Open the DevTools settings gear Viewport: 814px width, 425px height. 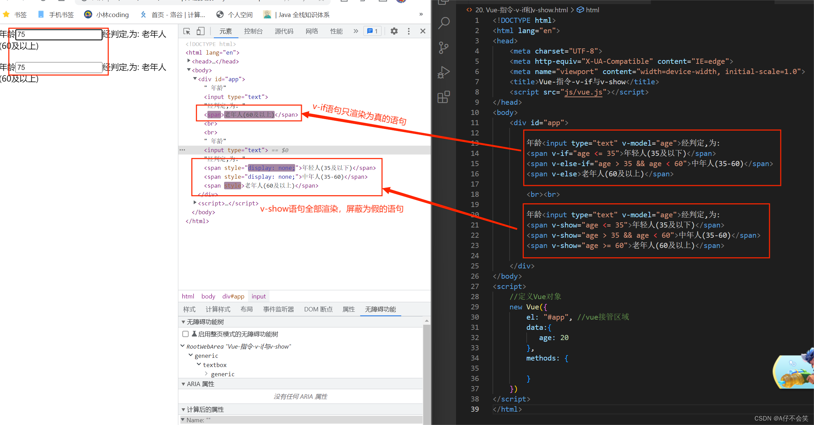[x=394, y=31]
